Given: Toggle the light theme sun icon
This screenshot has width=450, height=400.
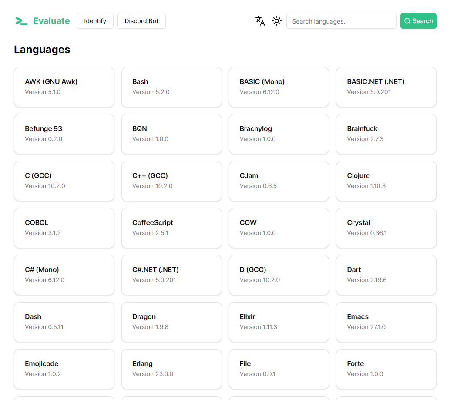Looking at the screenshot, I should 277,21.
